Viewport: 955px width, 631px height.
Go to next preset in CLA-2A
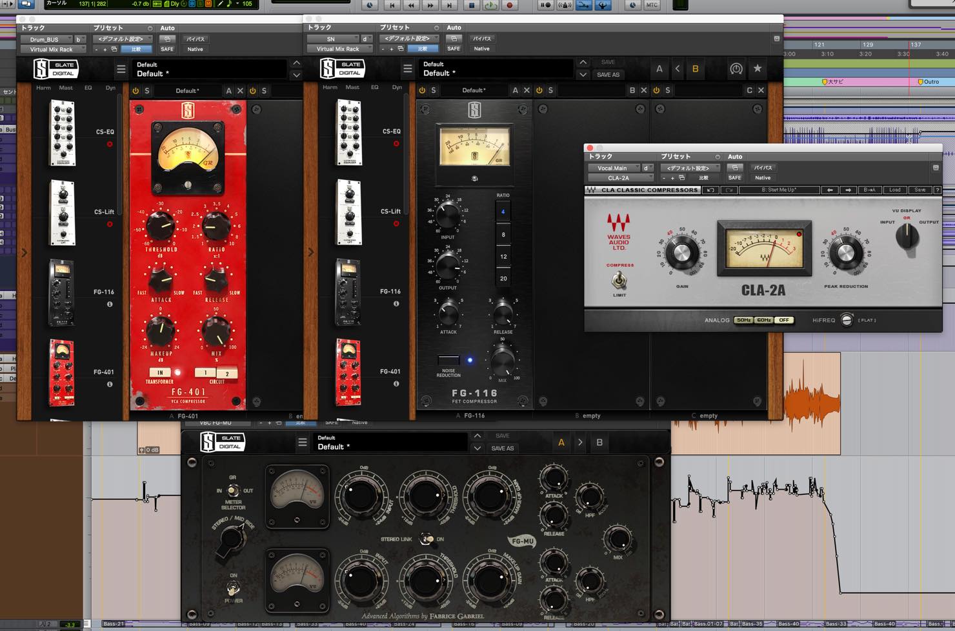[x=849, y=190]
